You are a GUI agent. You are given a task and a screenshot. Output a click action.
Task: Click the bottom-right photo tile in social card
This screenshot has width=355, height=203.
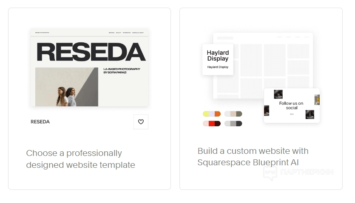[x=310, y=114]
